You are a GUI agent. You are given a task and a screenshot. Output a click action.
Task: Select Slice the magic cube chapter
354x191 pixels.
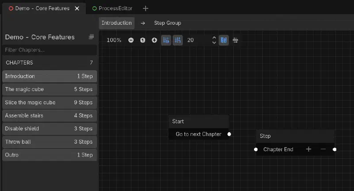50,103
